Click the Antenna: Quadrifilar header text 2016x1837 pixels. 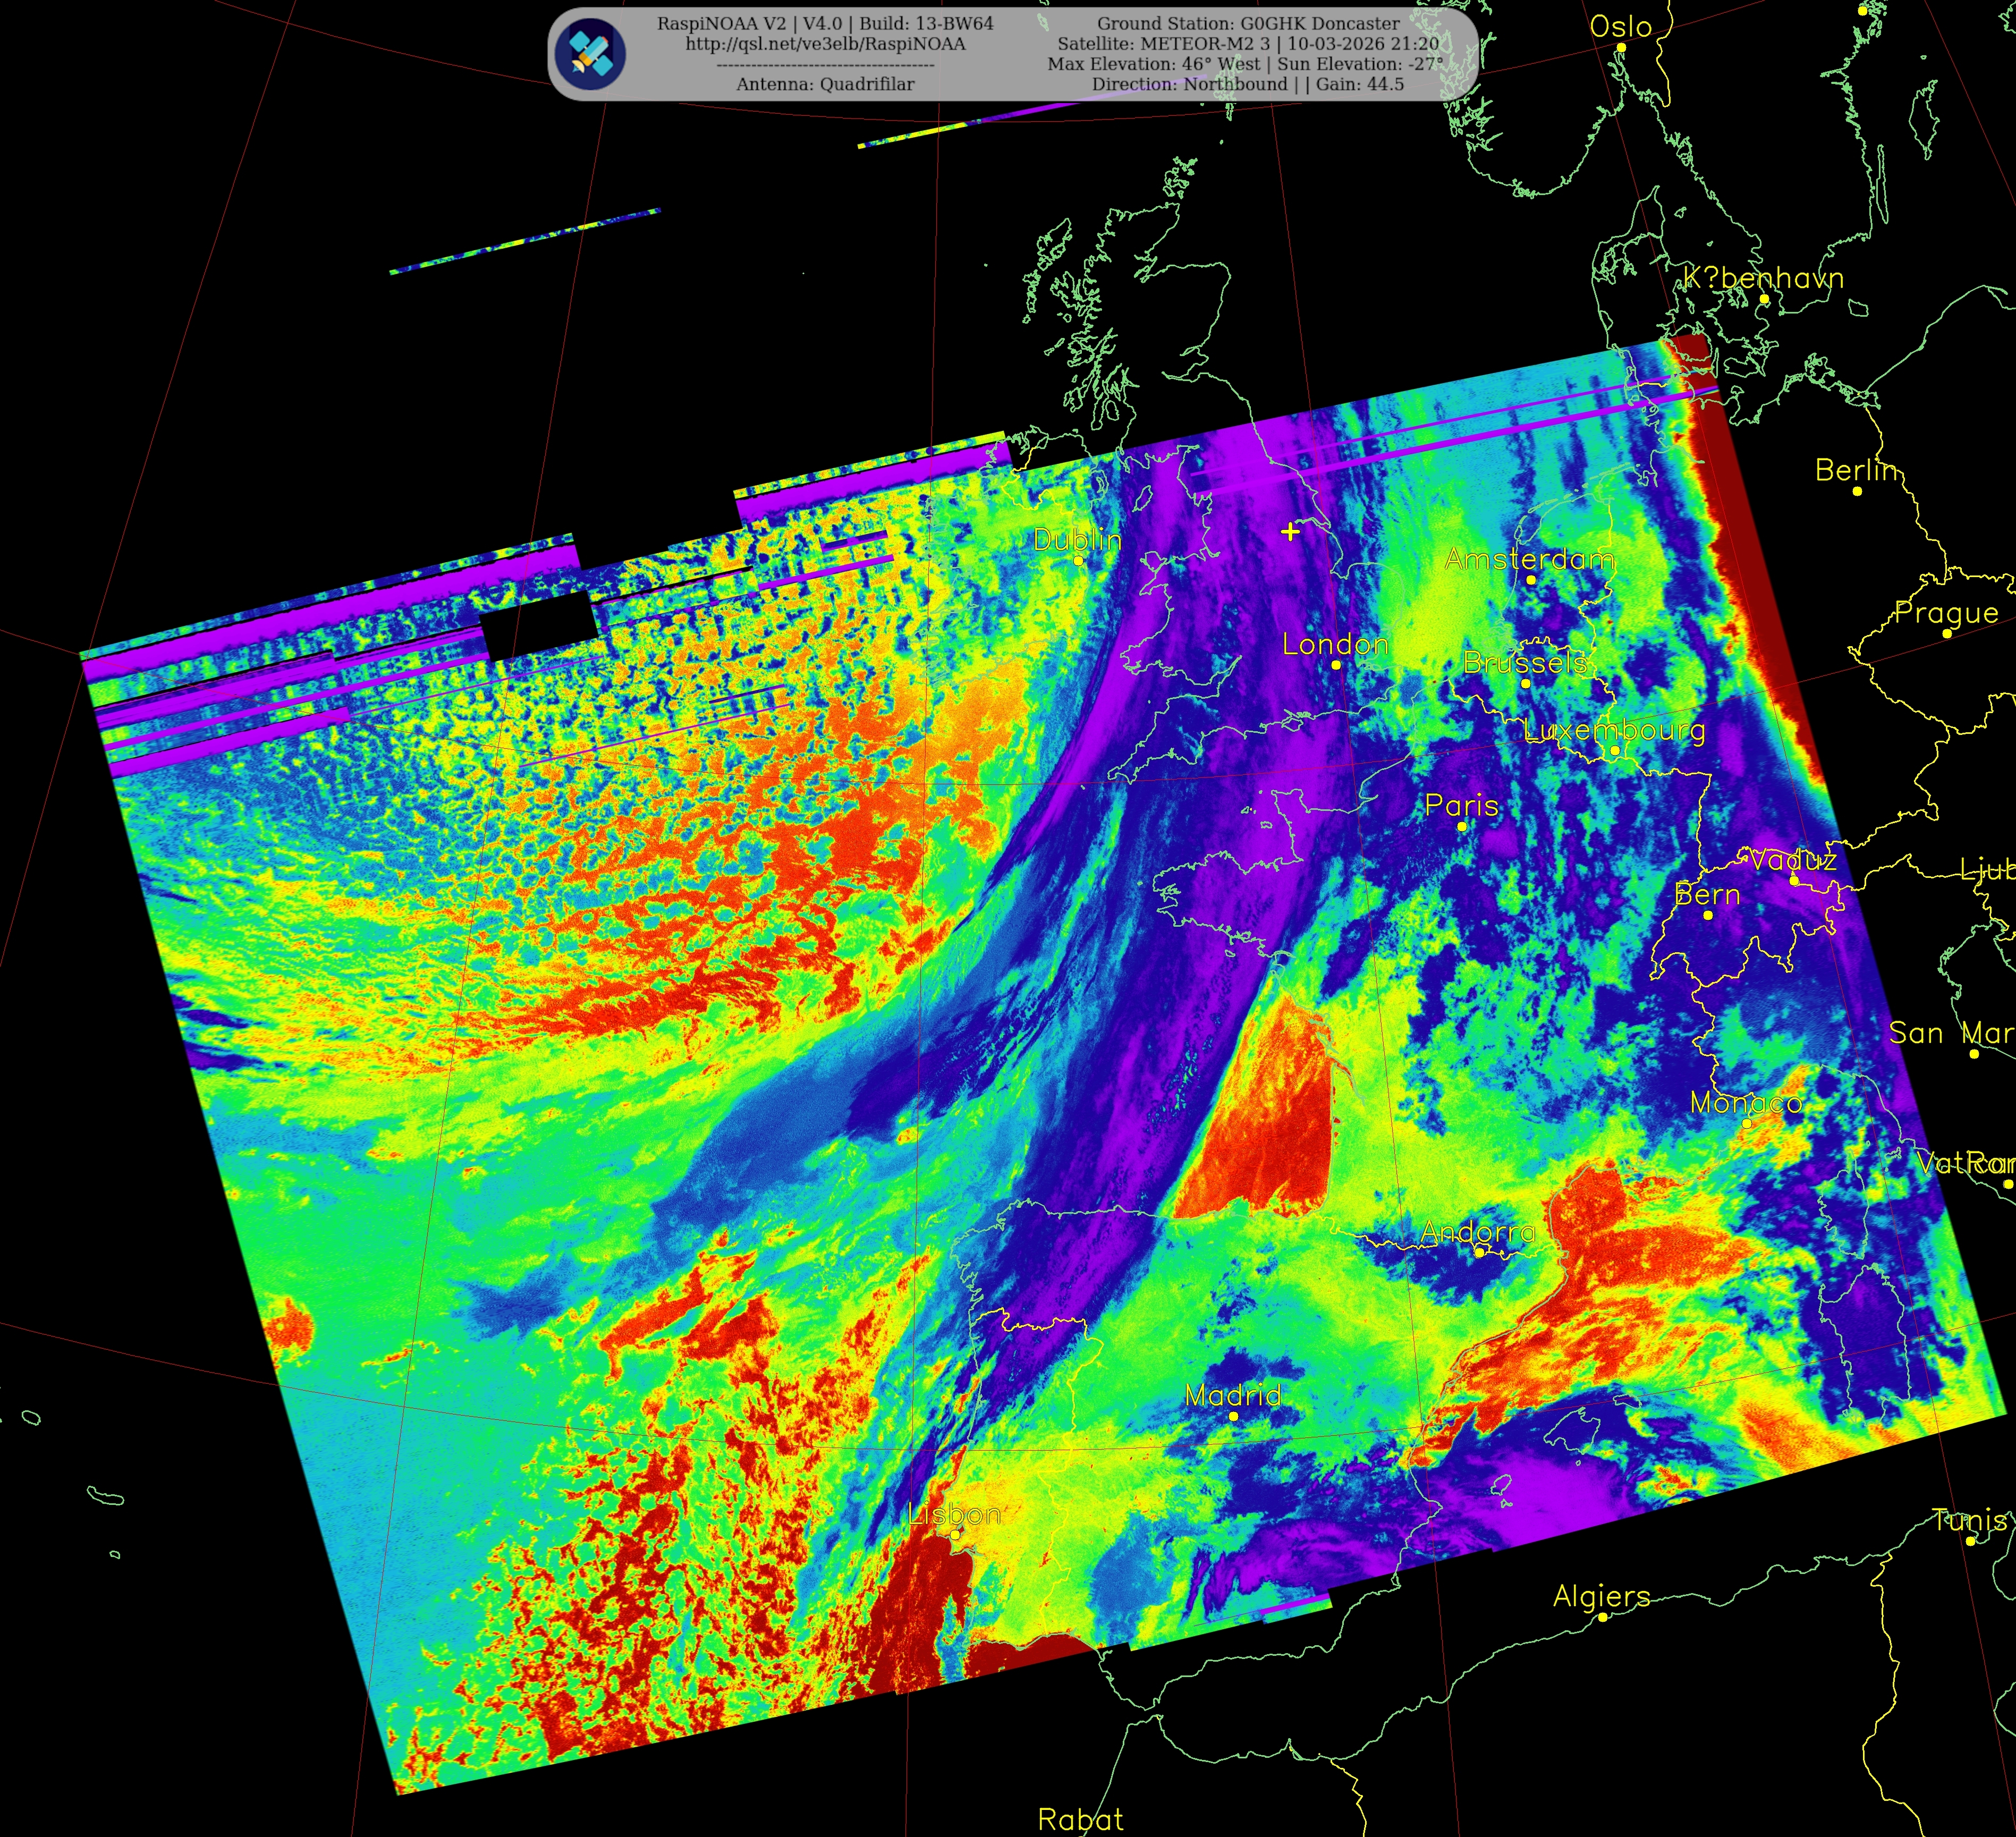pos(825,84)
